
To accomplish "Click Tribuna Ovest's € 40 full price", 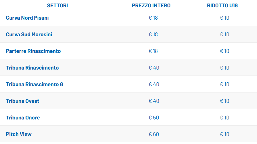I will tap(154, 101).
